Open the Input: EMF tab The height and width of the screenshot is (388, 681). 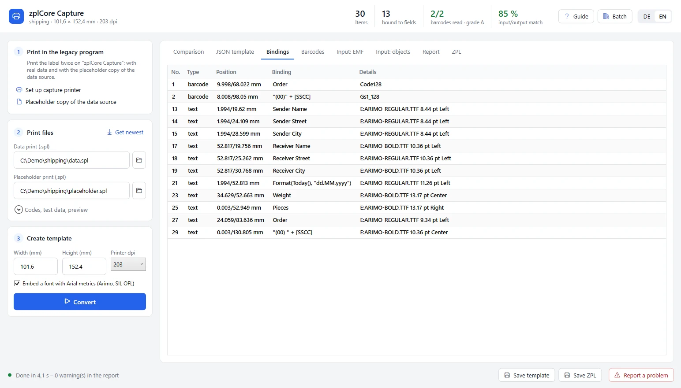[350, 52]
